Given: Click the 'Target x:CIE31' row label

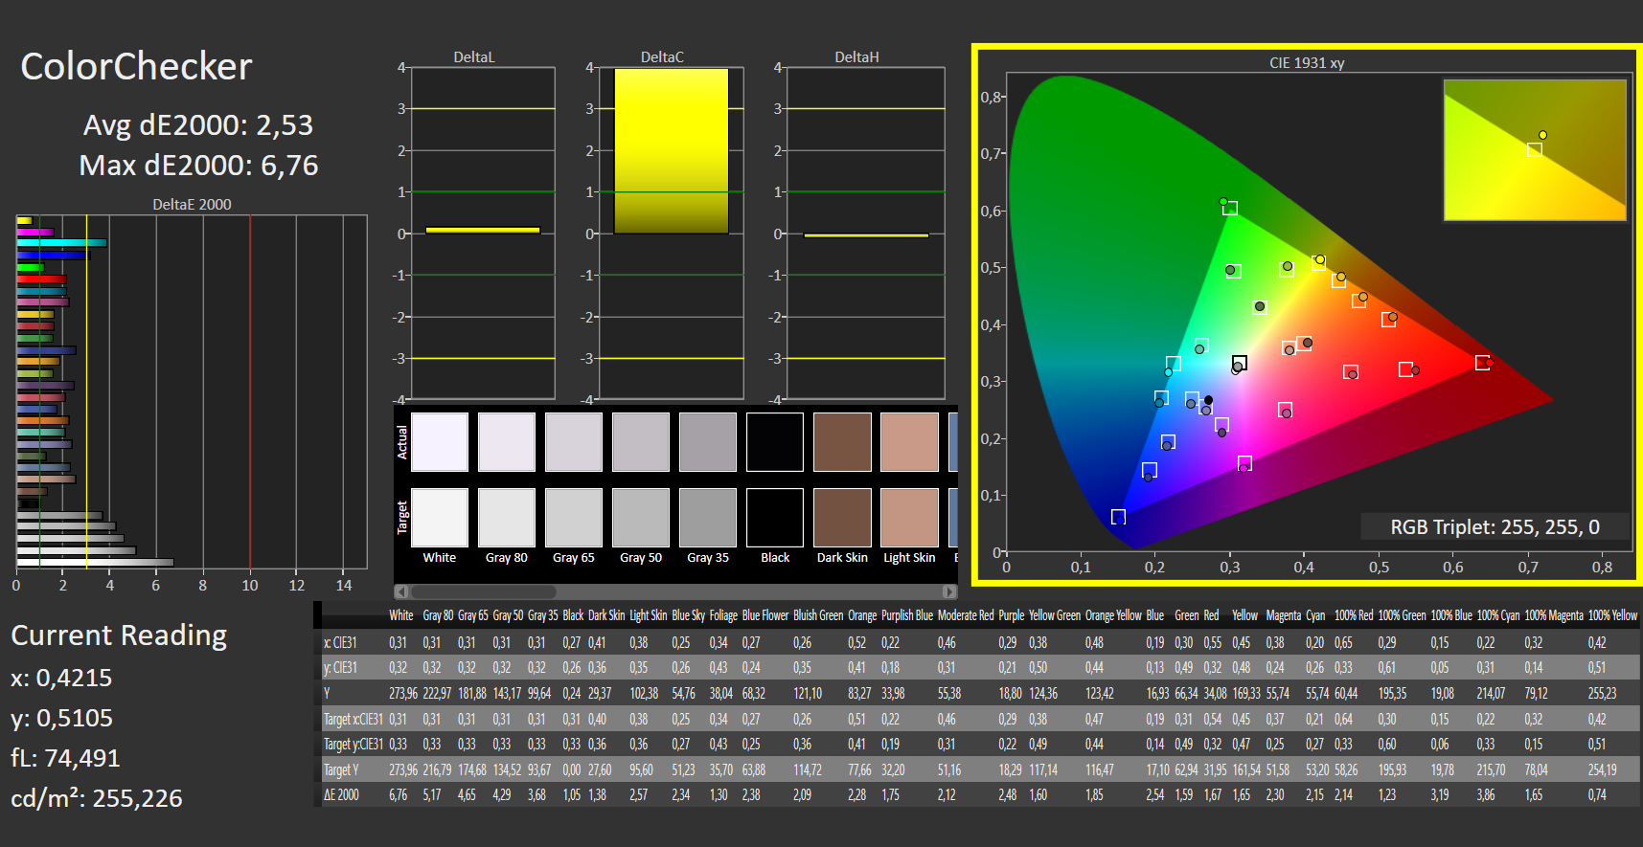Looking at the screenshot, I should pyautogui.click(x=353, y=720).
